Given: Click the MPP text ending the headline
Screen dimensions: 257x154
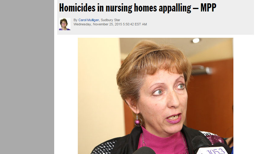Looking at the screenshot, I should coord(208,8).
